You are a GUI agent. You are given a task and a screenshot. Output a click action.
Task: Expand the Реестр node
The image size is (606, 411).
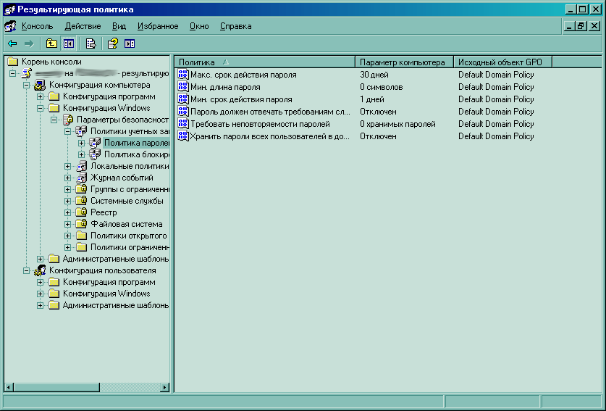pos(67,212)
